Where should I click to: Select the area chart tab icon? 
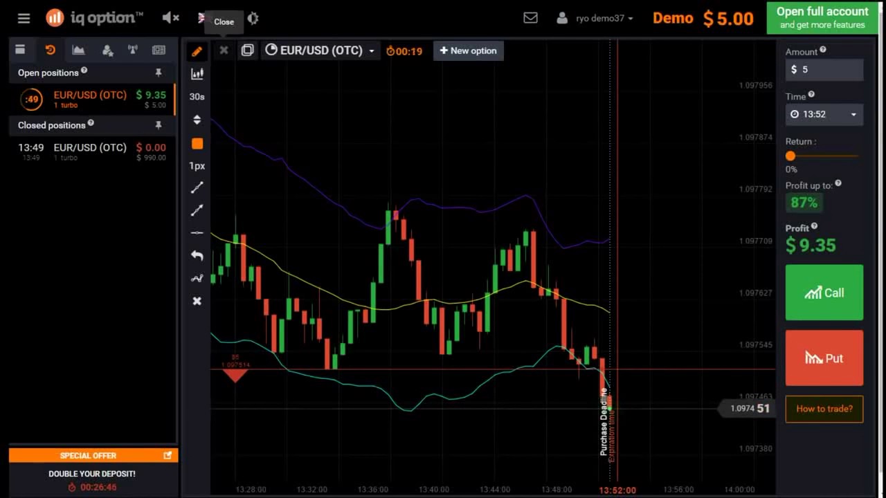coord(78,50)
